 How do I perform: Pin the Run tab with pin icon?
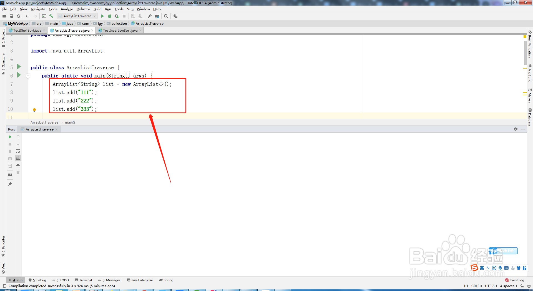tap(10, 184)
